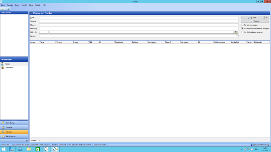The width and height of the screenshot is (271, 152).
Task: Click the asebis app icon in title bar
Action: 2,2
